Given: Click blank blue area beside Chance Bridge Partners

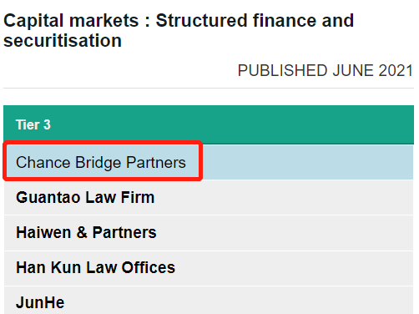Looking at the screenshot, I should (x=307, y=162).
